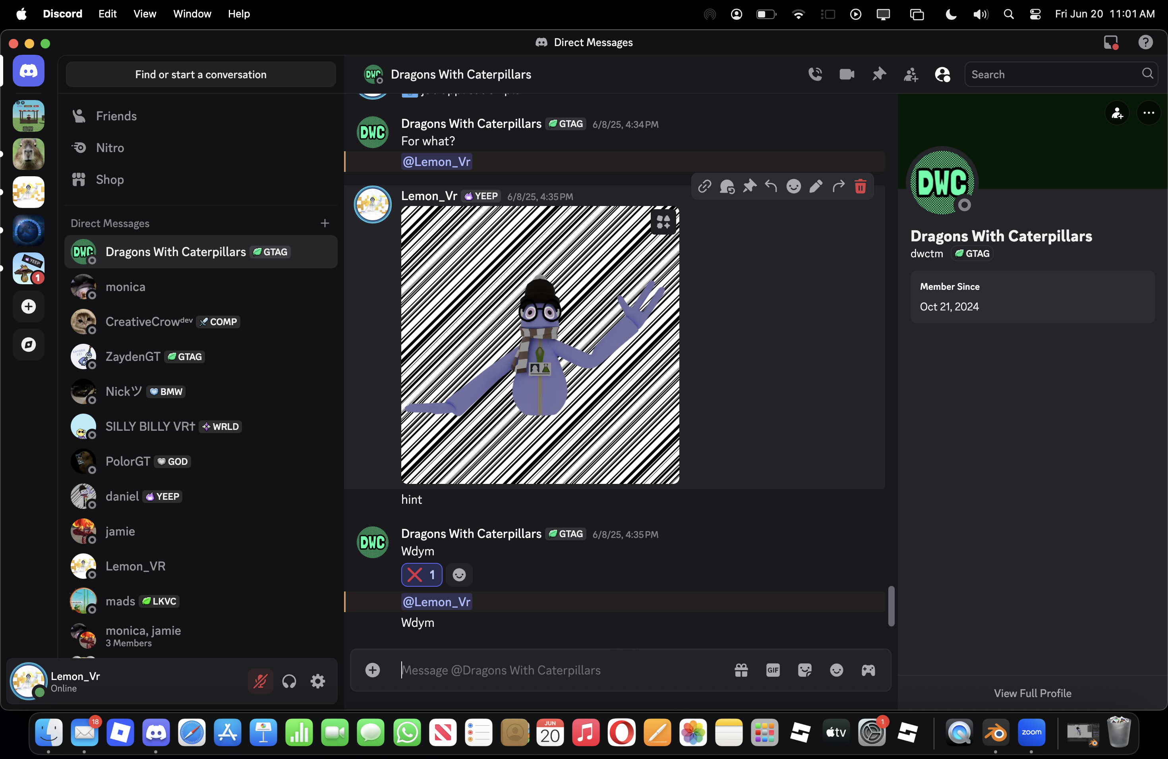The height and width of the screenshot is (759, 1168).
Task: Open the View menu in the menu bar
Action: coord(145,14)
